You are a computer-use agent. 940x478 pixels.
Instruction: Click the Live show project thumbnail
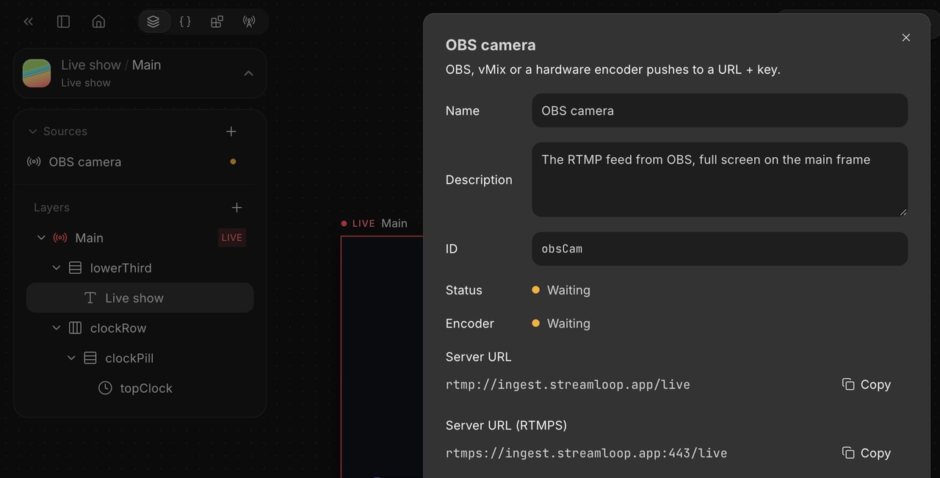37,73
